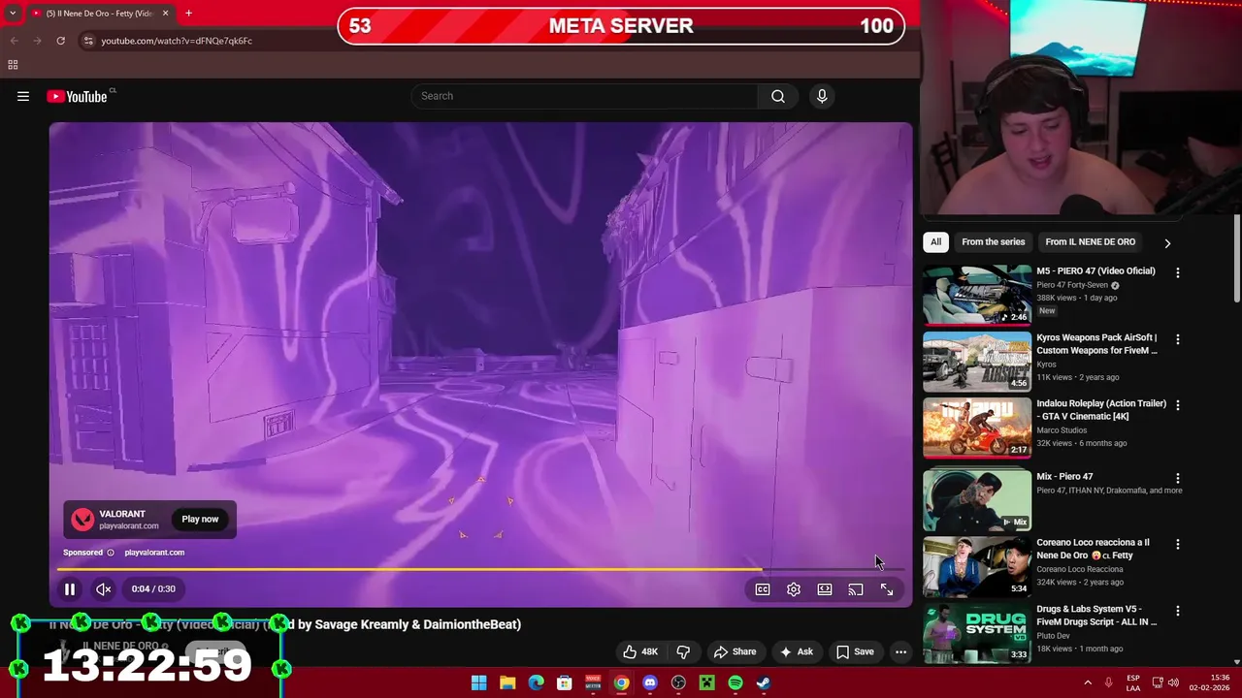Open the playvalorant.com sponsored link
This screenshot has width=1242, height=698.
154,553
